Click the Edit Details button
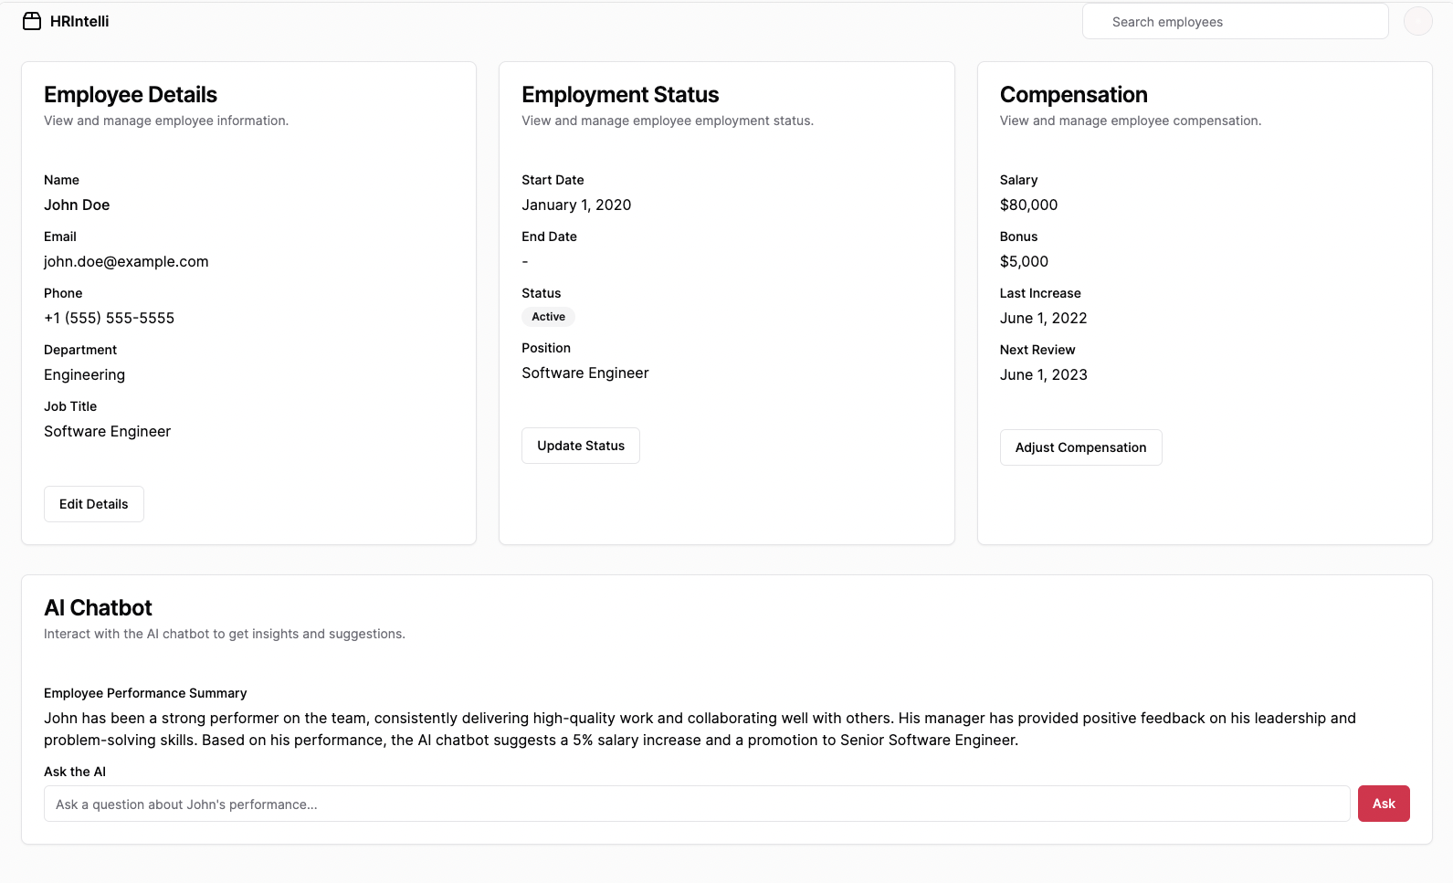1453x883 pixels. (94, 504)
